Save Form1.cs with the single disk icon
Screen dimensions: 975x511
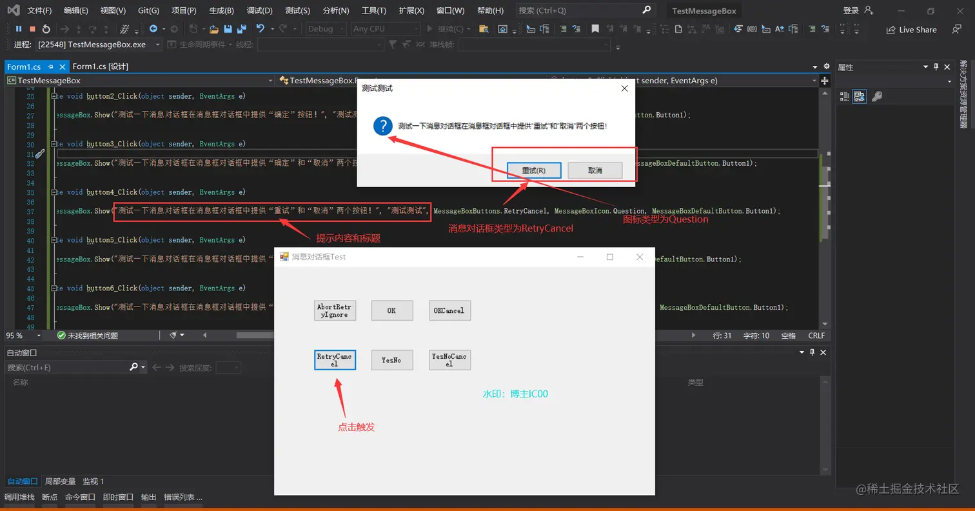tap(228, 29)
